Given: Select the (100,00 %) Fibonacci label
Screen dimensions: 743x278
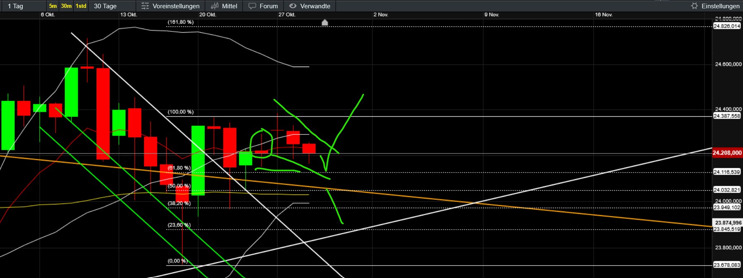Looking at the screenshot, I should [180, 112].
